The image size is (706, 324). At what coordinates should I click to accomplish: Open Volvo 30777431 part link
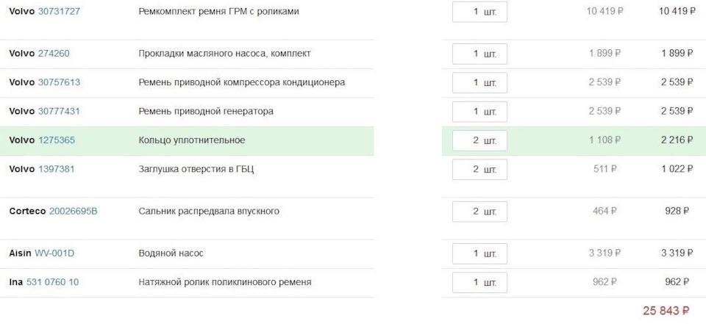coord(59,111)
